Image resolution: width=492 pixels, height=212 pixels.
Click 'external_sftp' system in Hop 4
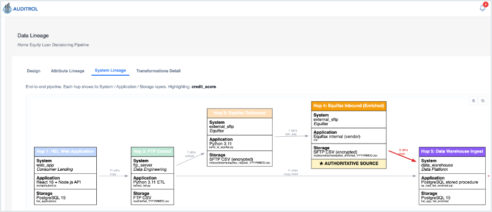(326, 119)
